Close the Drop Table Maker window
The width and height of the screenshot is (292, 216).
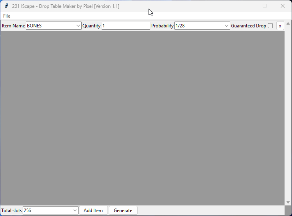coord(283,6)
